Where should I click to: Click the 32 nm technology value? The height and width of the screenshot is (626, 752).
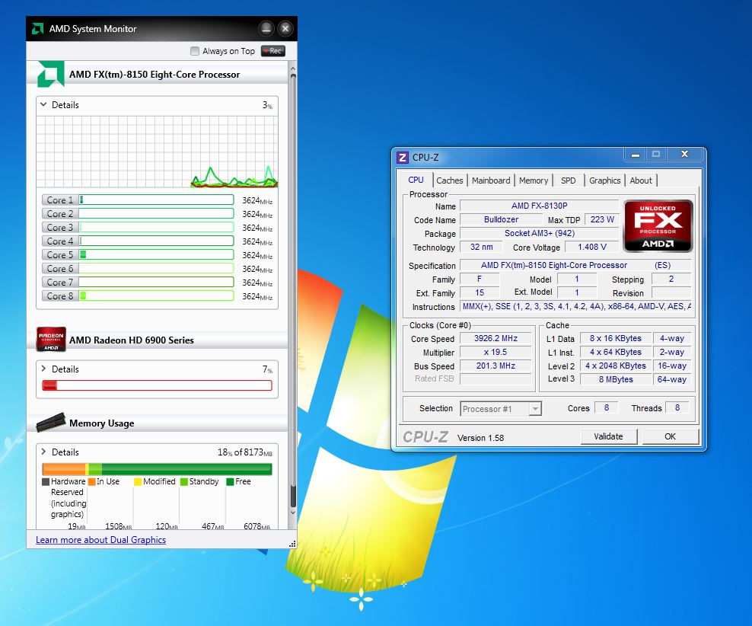[x=482, y=247]
